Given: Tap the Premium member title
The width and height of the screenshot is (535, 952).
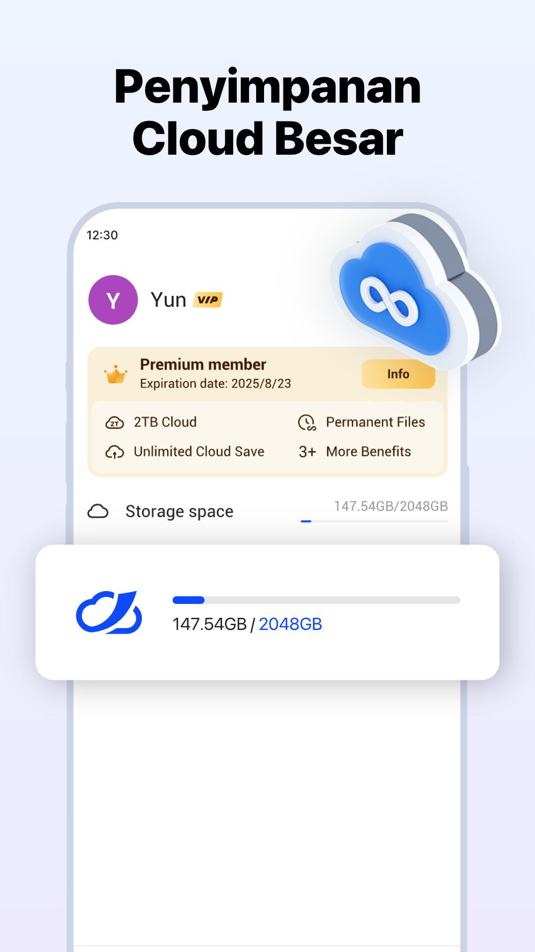Looking at the screenshot, I should (203, 364).
